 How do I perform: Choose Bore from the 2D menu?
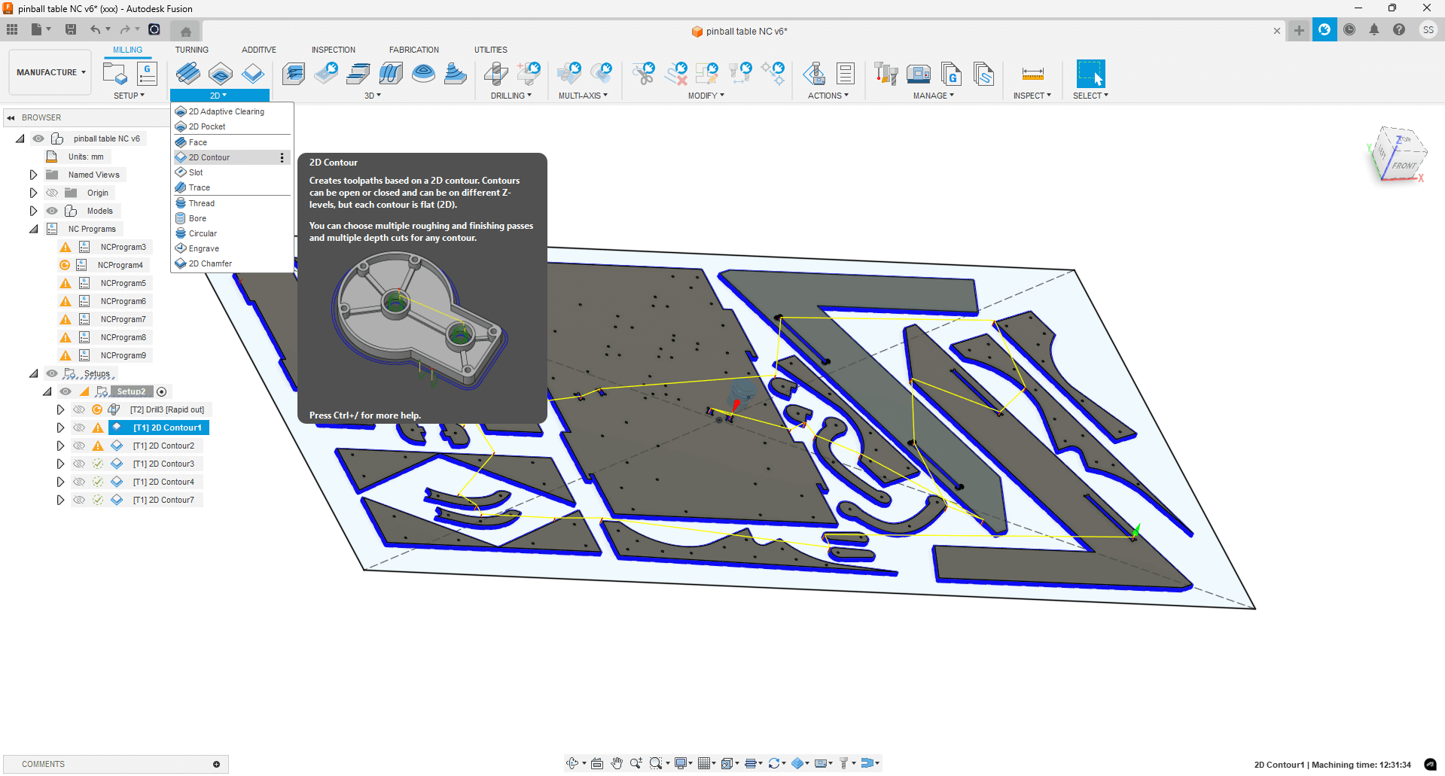232,218
